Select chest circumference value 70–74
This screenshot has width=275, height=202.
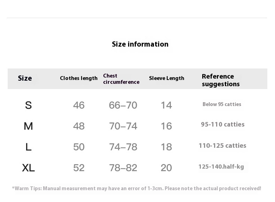pos(123,126)
